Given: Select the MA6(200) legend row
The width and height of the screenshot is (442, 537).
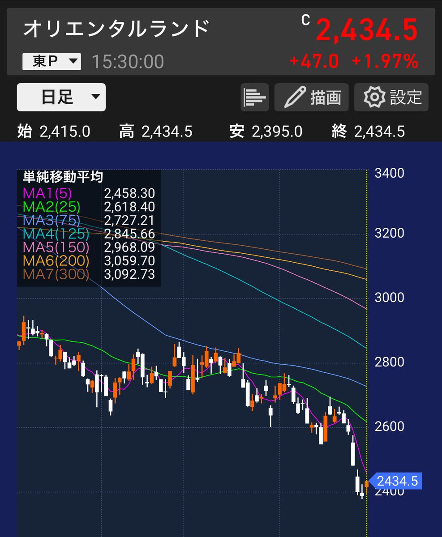Looking at the screenshot, I should [x=89, y=260].
